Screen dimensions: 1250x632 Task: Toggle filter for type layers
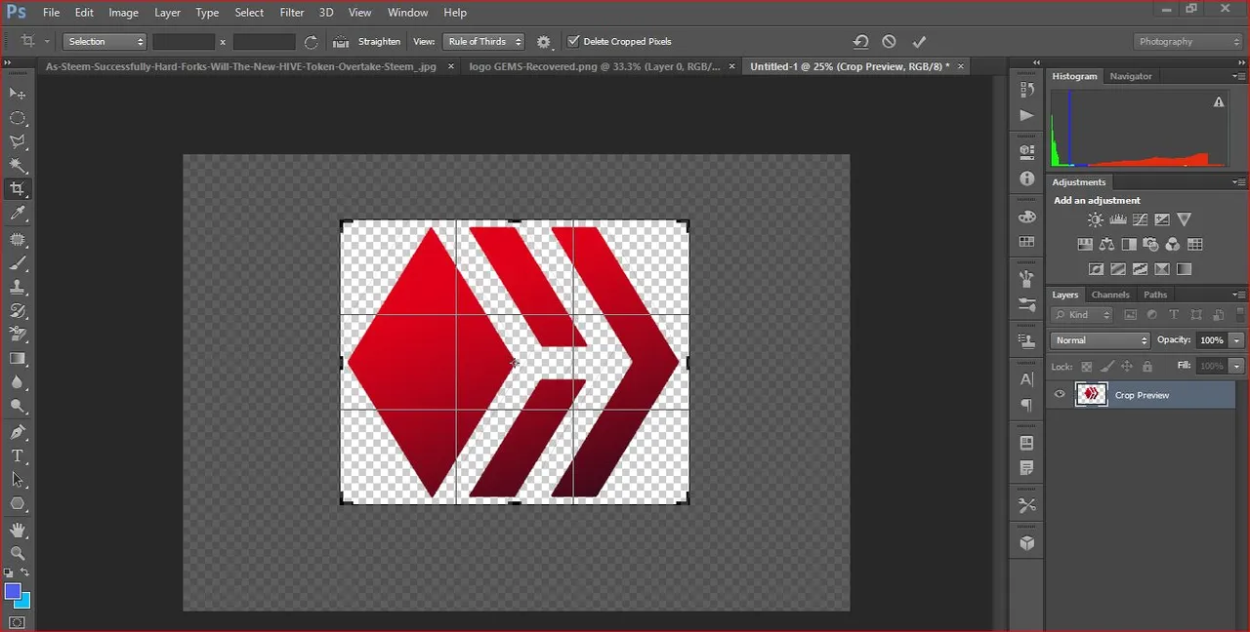[x=1174, y=315]
